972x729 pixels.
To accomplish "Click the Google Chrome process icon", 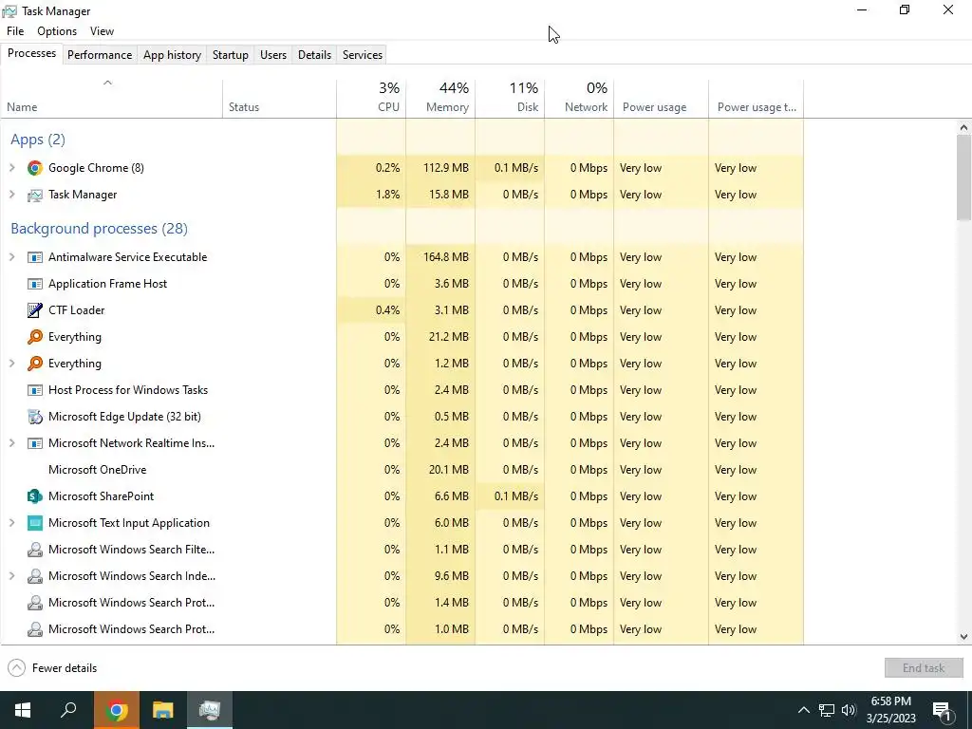I will click(35, 168).
